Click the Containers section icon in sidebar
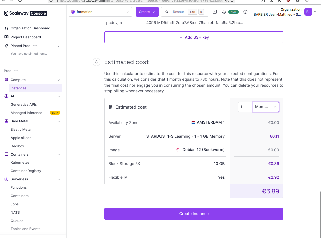 pyautogui.click(x=6, y=154)
